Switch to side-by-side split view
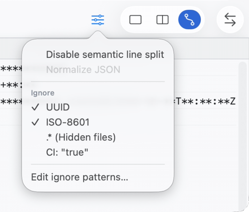Viewport: 249px width, 212px height. [163, 20]
